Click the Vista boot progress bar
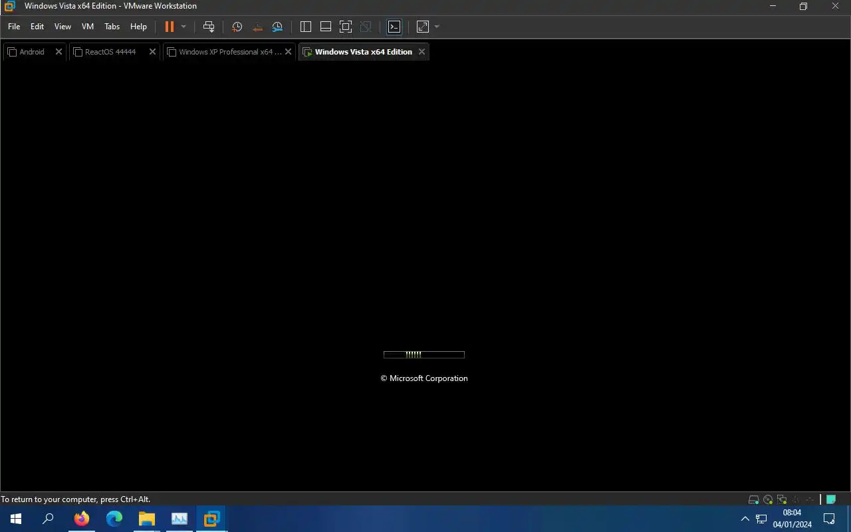Viewport: 851px width, 532px height. [424, 354]
